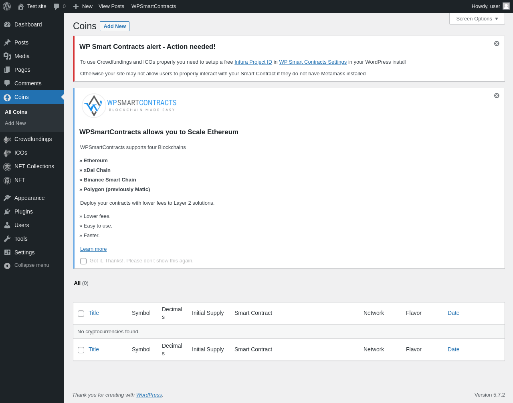Click the '» Binance Smart Chain' text
The image size is (513, 403).
pos(108,179)
